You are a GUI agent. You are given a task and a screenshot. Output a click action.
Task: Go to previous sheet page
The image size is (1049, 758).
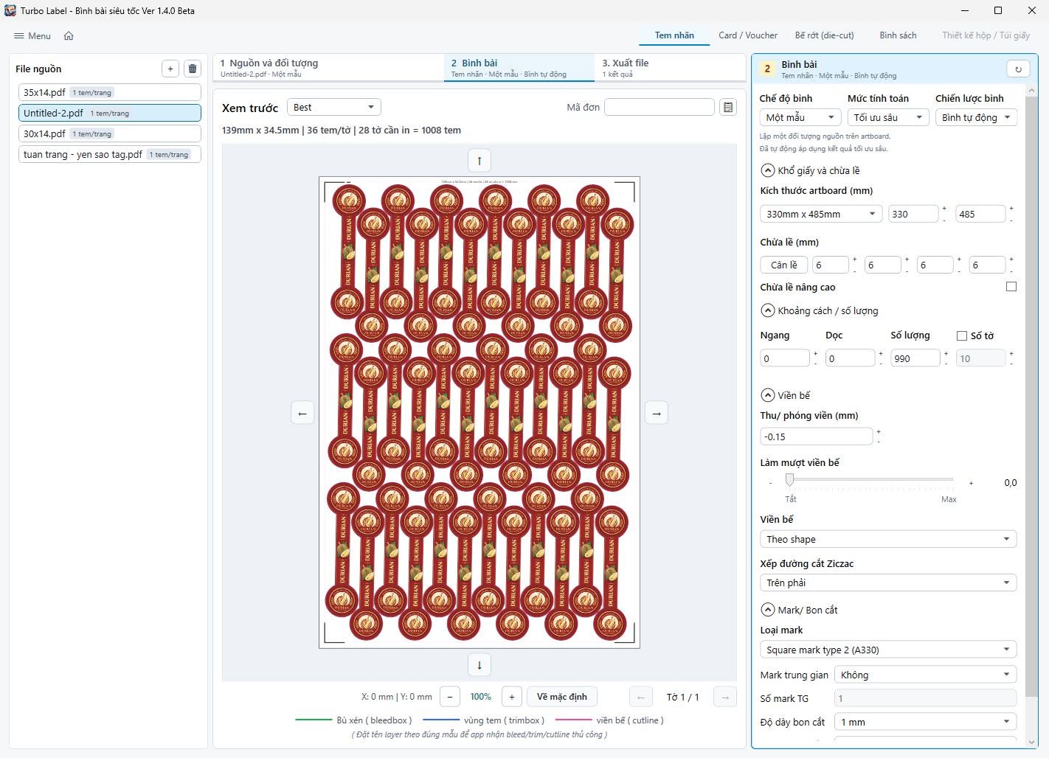pyautogui.click(x=640, y=697)
